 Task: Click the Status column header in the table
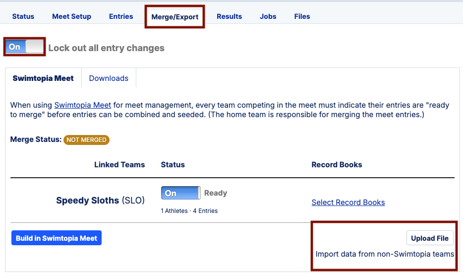[x=173, y=165]
